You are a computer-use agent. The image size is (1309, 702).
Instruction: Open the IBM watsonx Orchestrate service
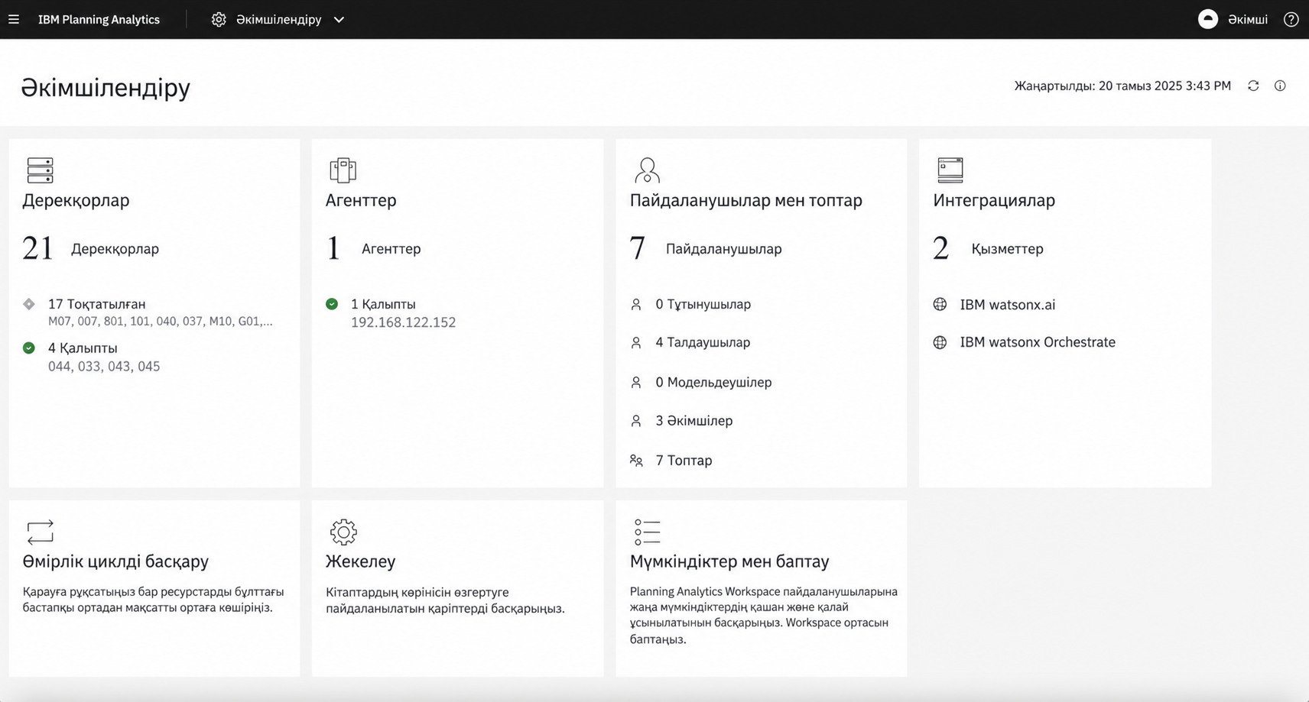click(1038, 342)
